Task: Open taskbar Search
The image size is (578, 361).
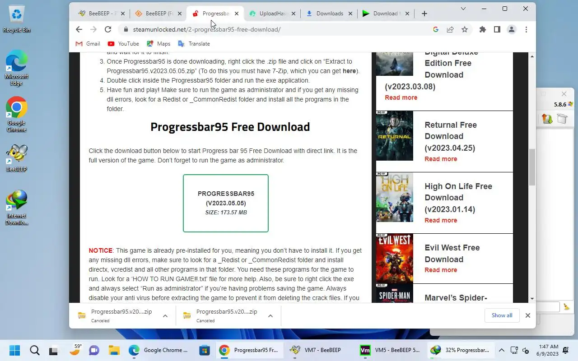Action: click(x=34, y=350)
